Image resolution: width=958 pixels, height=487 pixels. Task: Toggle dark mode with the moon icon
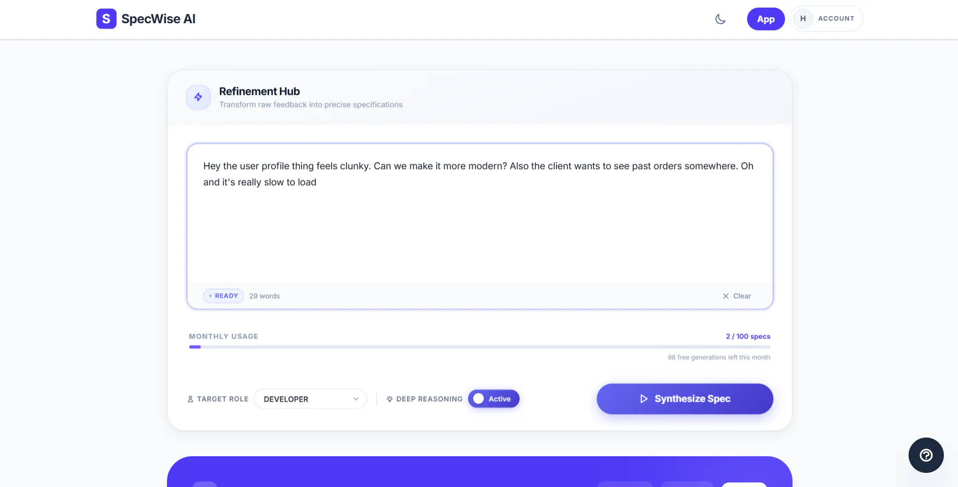pyautogui.click(x=720, y=19)
